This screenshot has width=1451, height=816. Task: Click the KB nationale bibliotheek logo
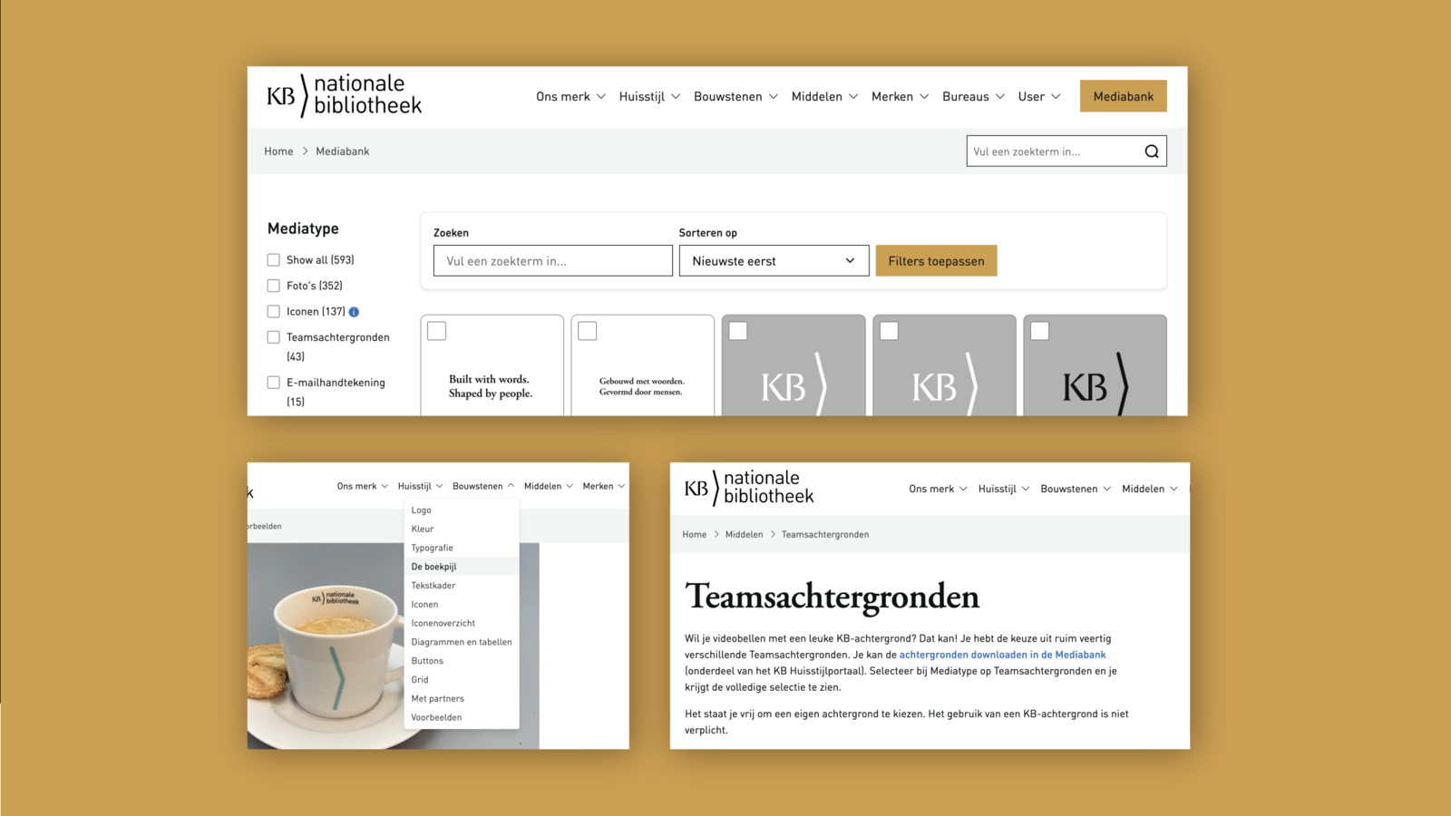click(342, 94)
